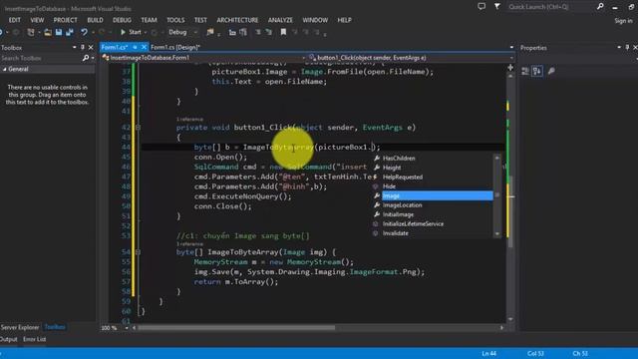The height and width of the screenshot is (359, 638).
Task: Switch to Form1.cs [Design]* tab
Action: coord(175,47)
